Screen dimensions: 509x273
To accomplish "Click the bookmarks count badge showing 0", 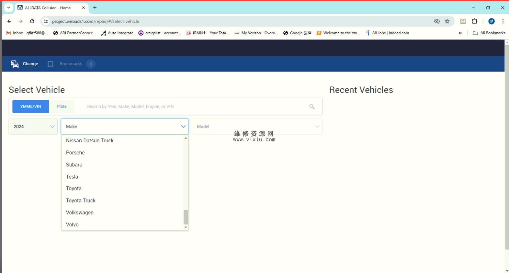I will pyautogui.click(x=91, y=64).
